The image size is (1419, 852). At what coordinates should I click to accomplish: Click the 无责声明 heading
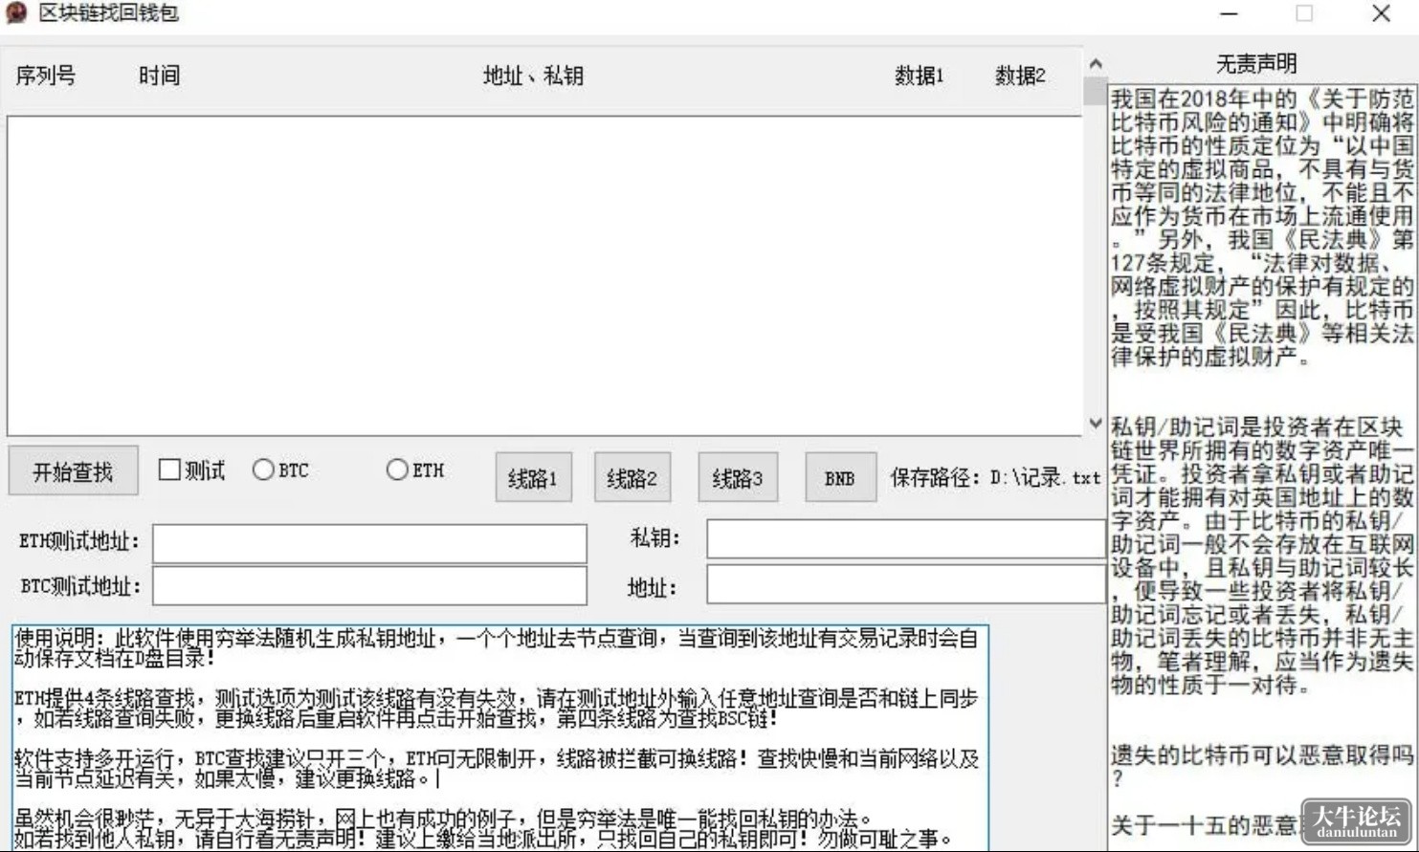(x=1256, y=64)
